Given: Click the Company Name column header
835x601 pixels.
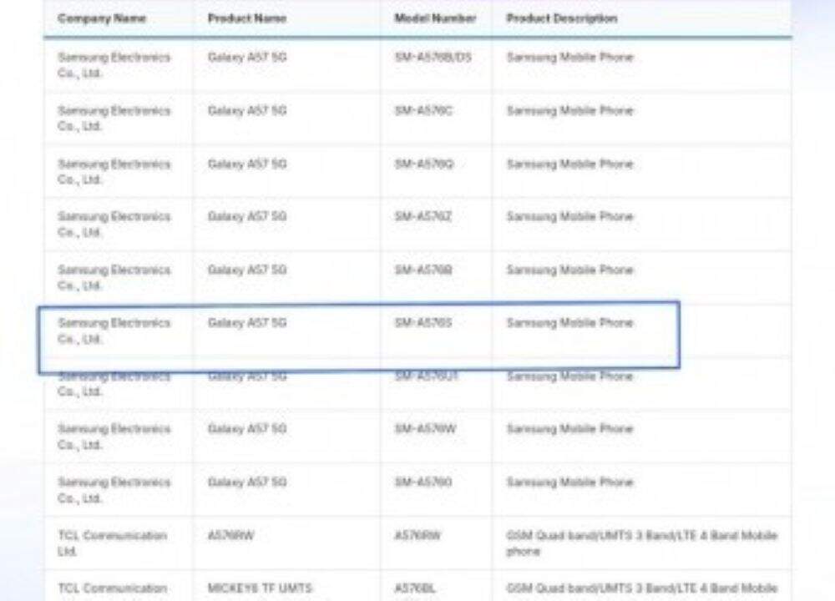Looking at the screenshot, I should click(x=102, y=18).
